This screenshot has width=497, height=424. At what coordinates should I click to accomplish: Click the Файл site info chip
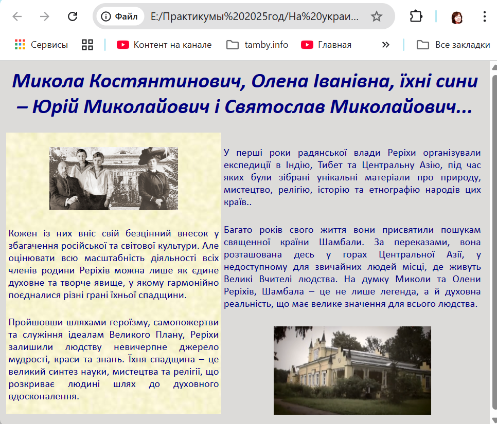pos(120,16)
